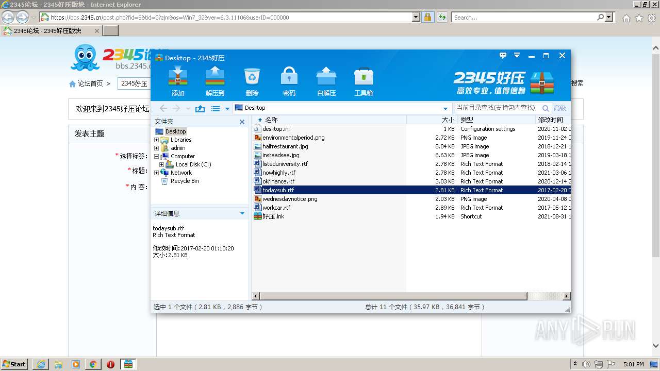Viewport: 660px width, 371px height.
Task: Close the 文件夹 folder pane
Action: click(x=242, y=122)
